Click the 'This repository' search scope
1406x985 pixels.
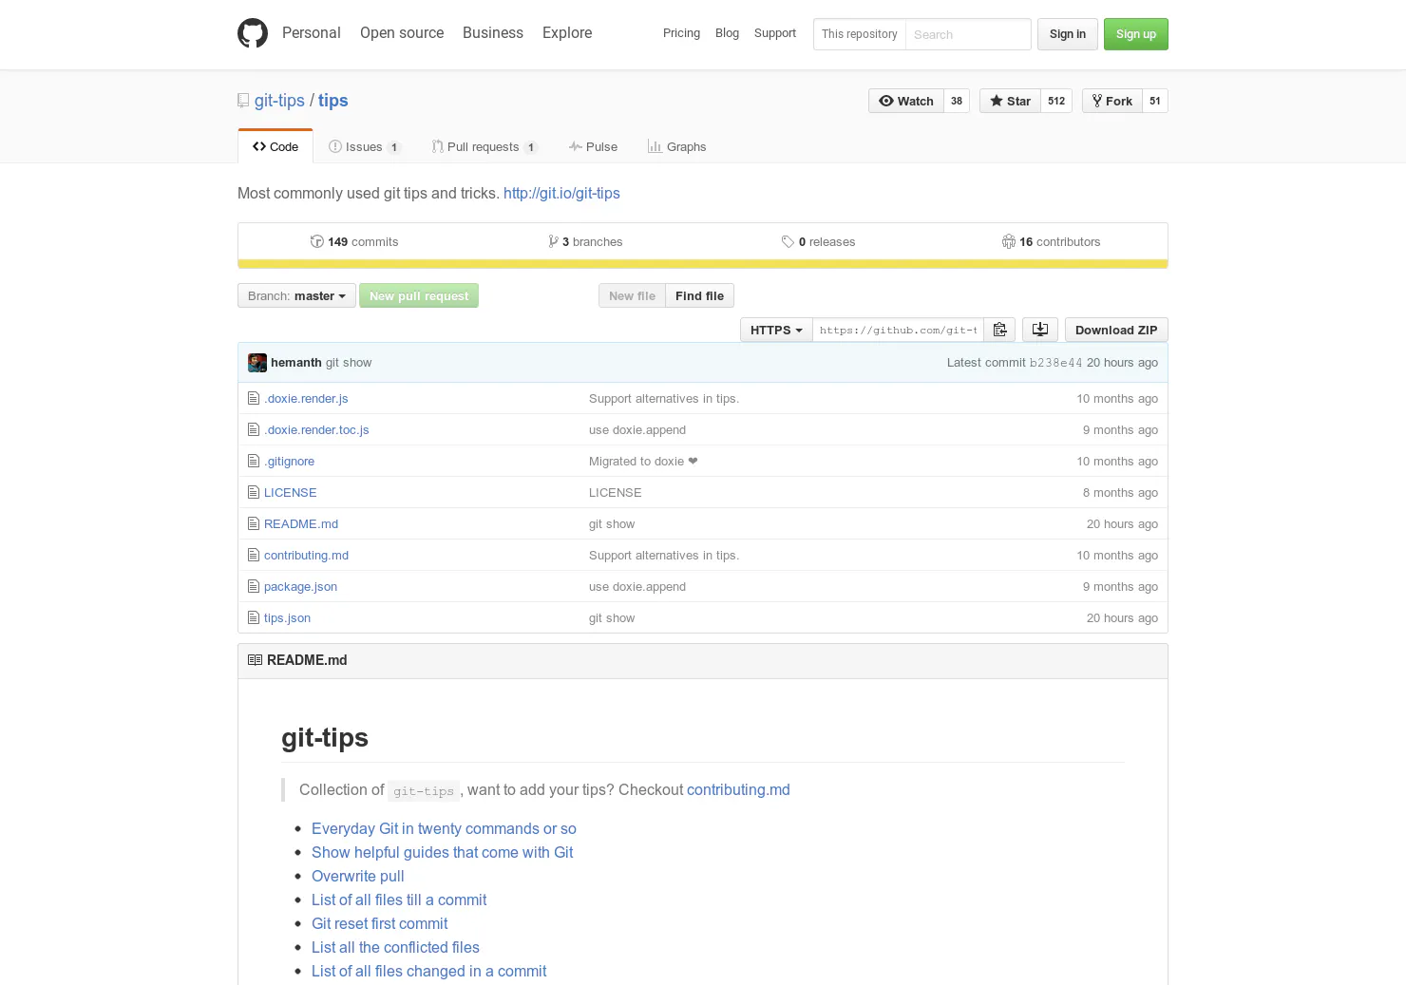[860, 34]
